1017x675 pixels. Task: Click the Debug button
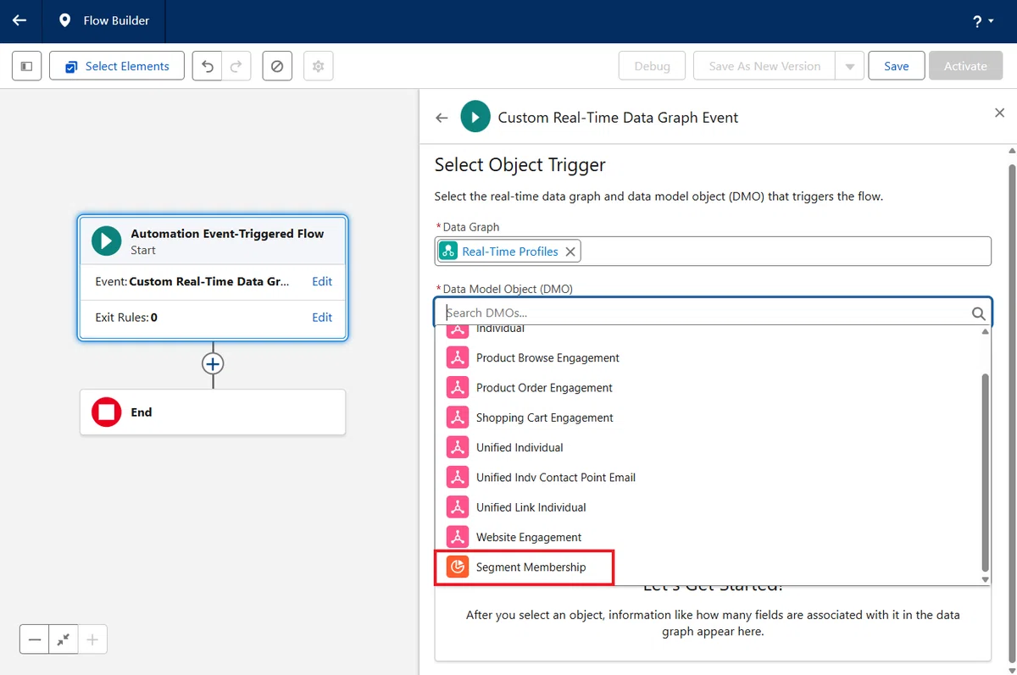(652, 66)
